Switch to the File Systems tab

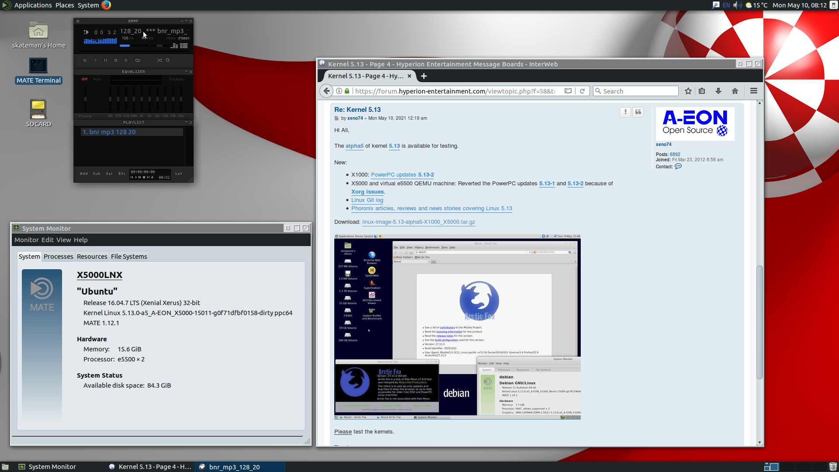click(129, 257)
